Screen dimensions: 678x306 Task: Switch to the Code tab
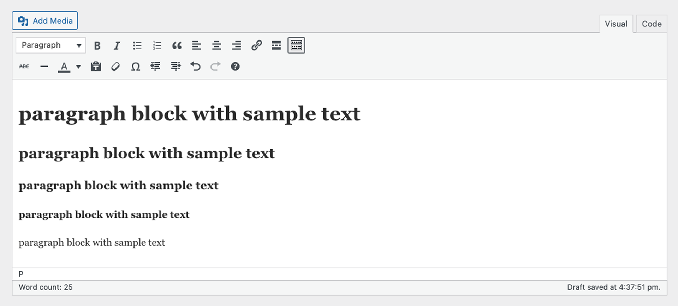pyautogui.click(x=652, y=24)
